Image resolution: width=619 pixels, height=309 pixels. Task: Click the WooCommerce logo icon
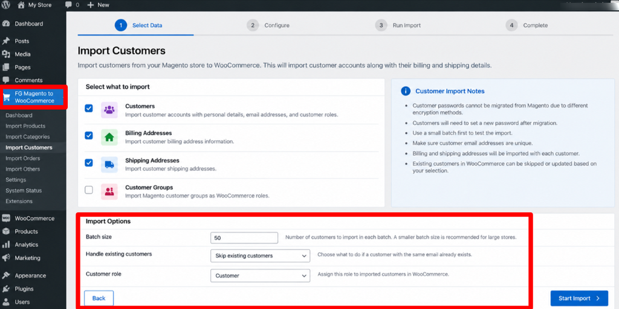(x=6, y=218)
